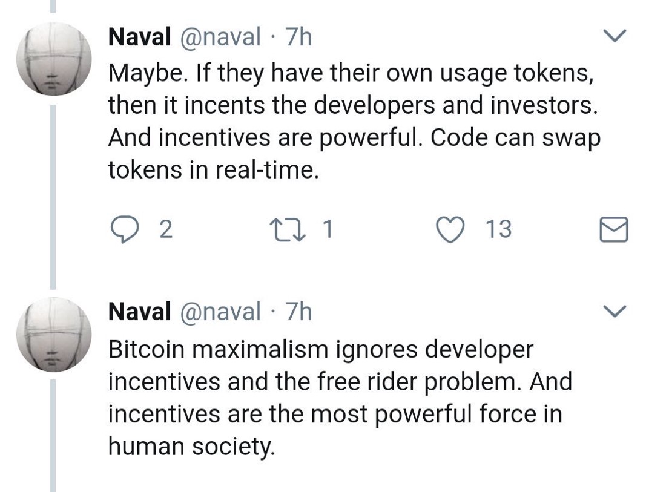Click the retweet count of 1
The width and height of the screenshot is (646, 492).
(328, 229)
